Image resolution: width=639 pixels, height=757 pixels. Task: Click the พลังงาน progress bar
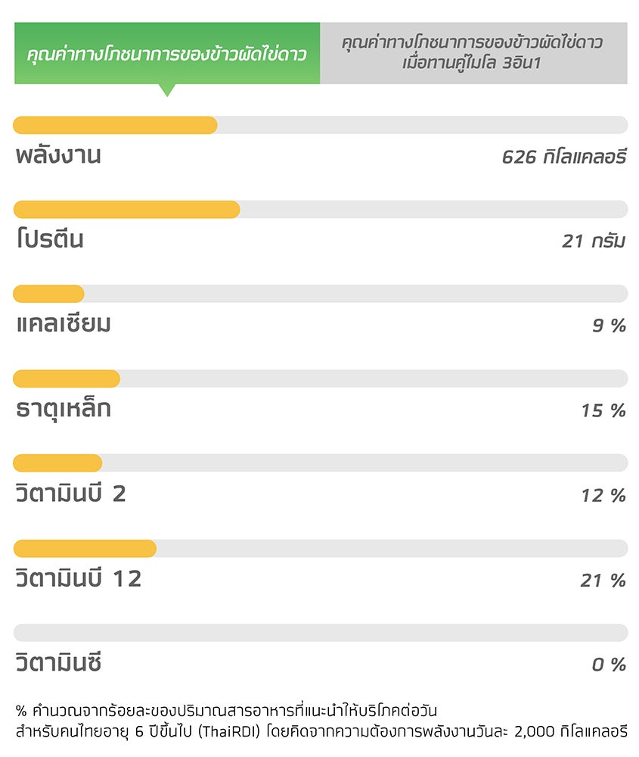(x=320, y=125)
